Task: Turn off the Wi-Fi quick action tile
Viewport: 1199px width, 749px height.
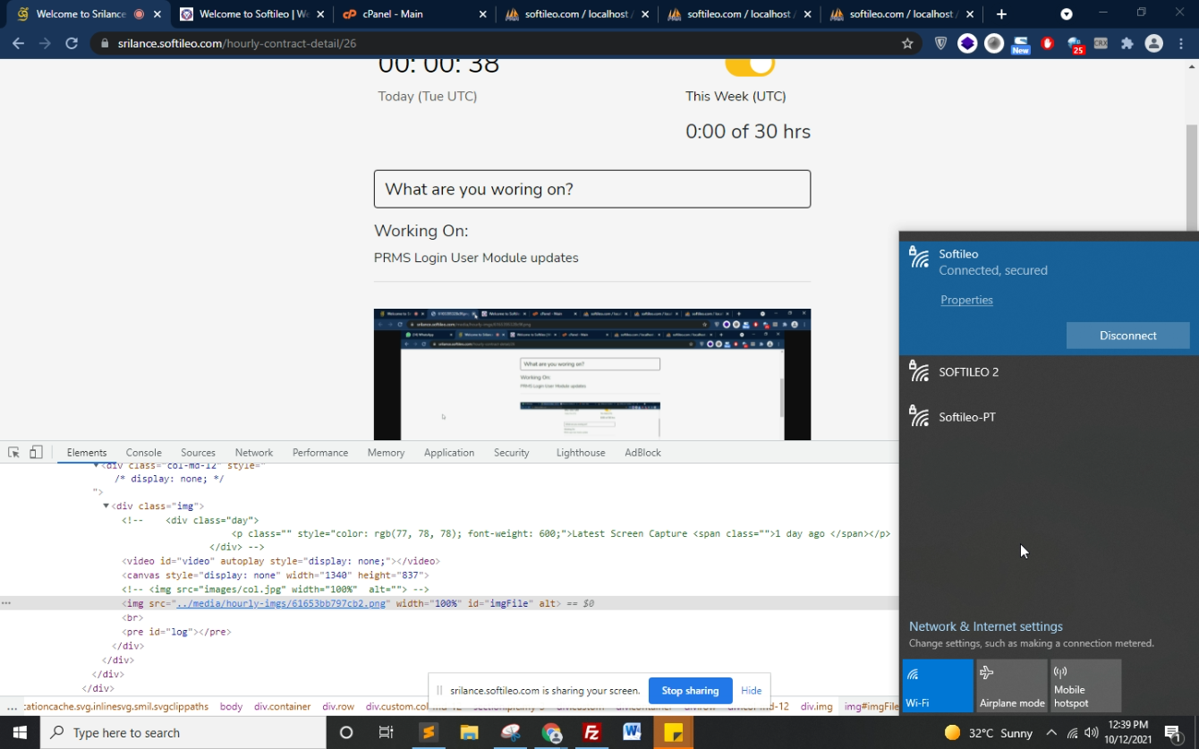Action: point(938,685)
